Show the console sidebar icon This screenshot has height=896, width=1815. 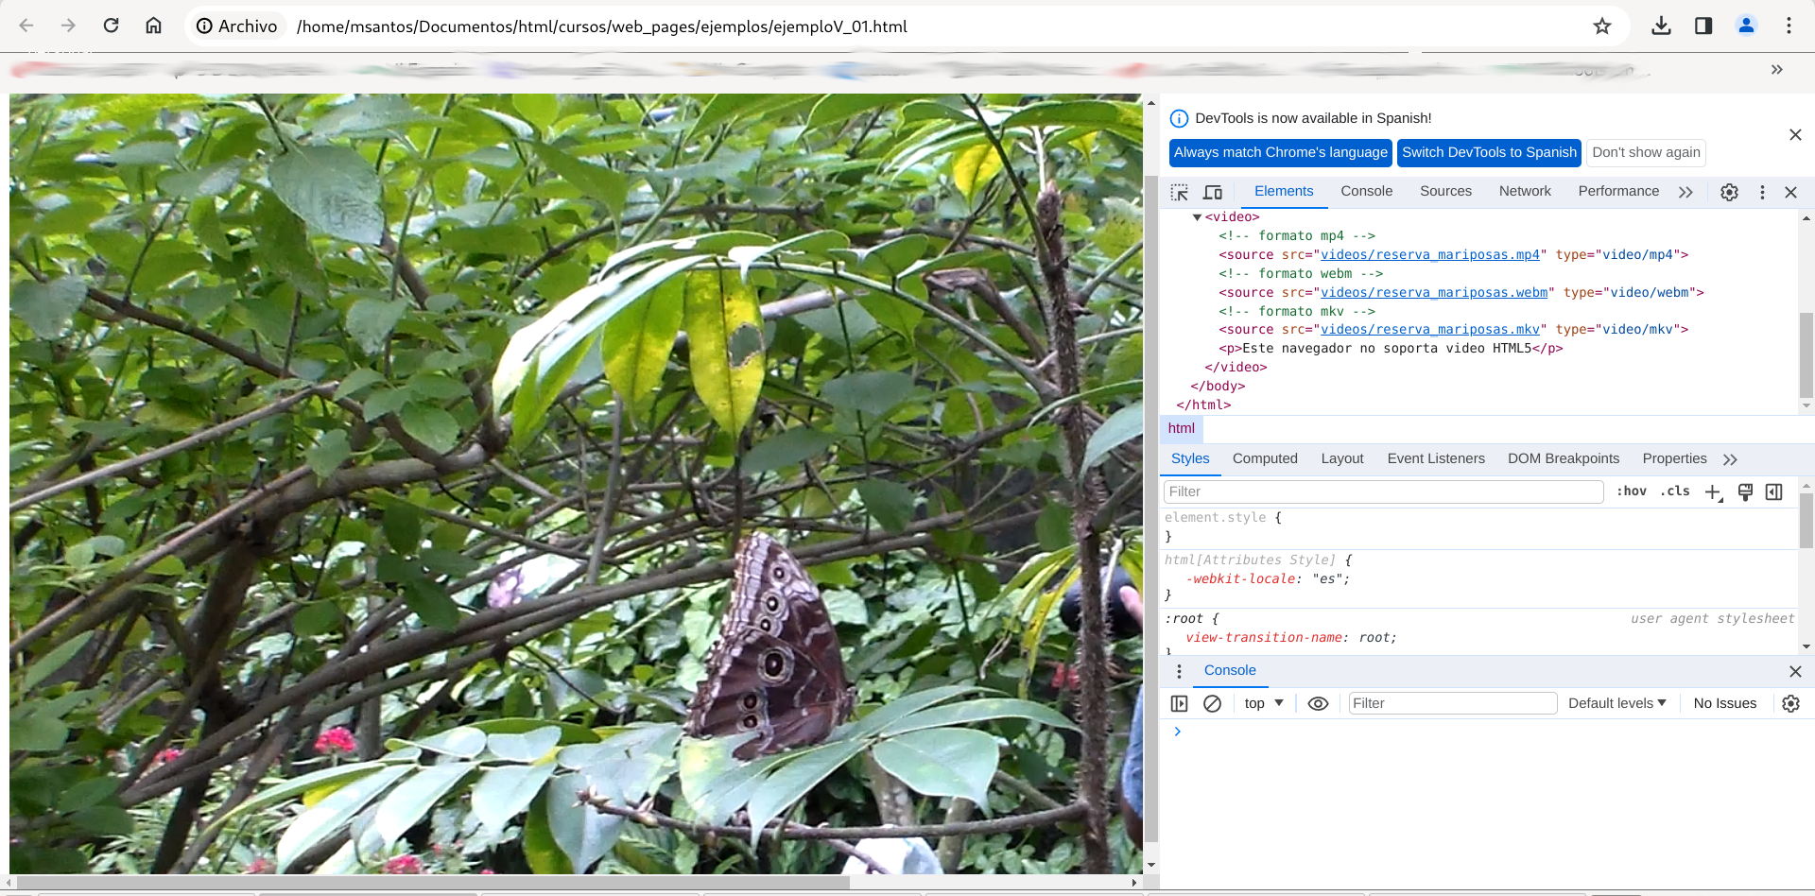pyautogui.click(x=1179, y=703)
